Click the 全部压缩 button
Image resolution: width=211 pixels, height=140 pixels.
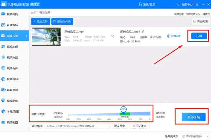coord(194,117)
